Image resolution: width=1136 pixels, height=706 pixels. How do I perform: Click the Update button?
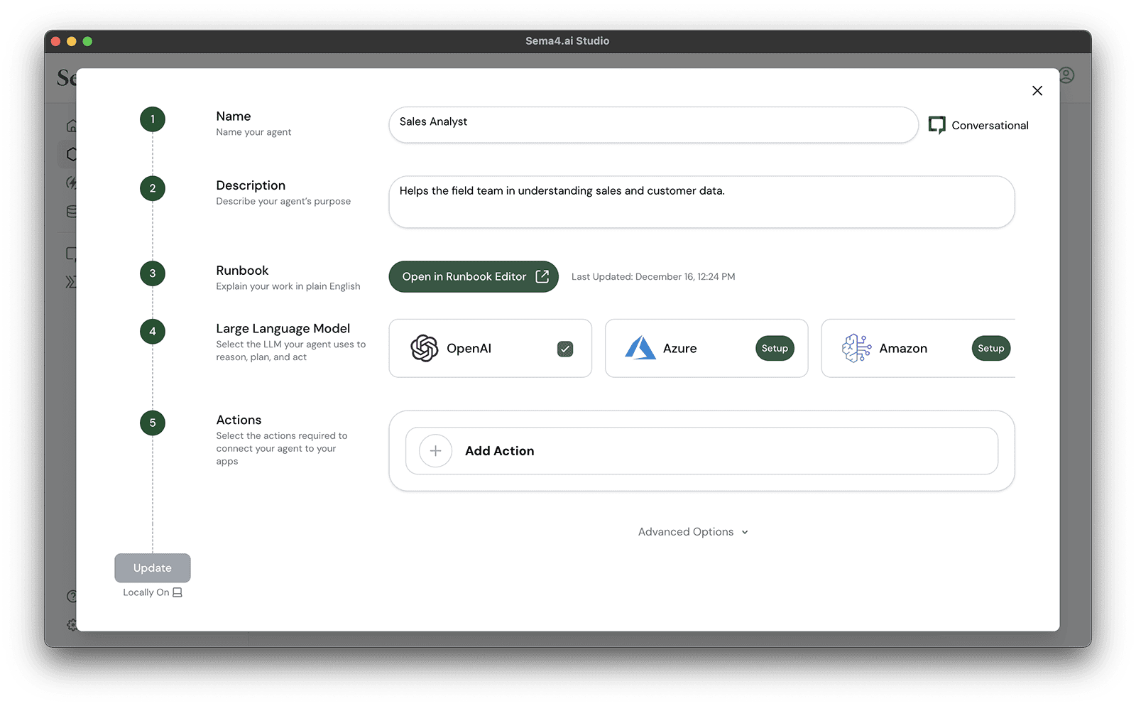(152, 567)
